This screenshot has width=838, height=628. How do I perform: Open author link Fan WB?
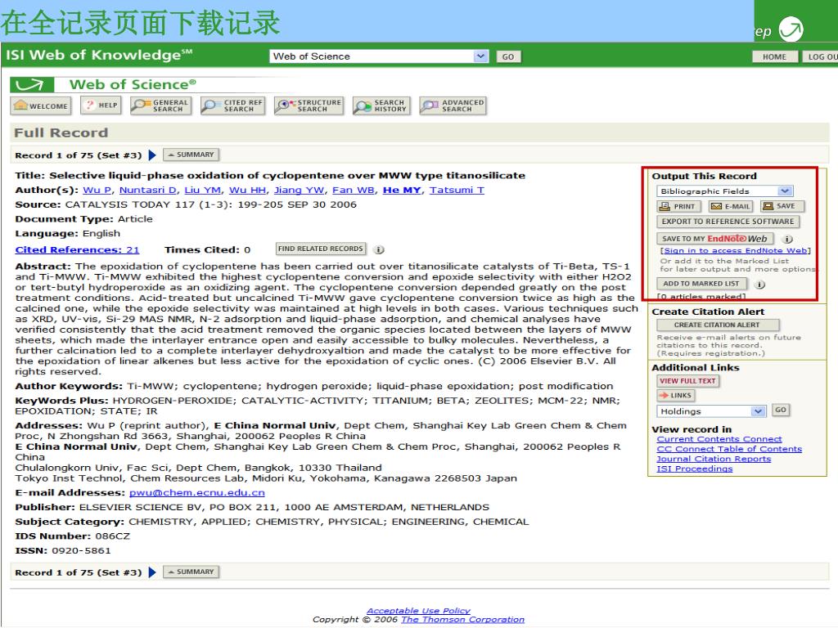tap(353, 190)
